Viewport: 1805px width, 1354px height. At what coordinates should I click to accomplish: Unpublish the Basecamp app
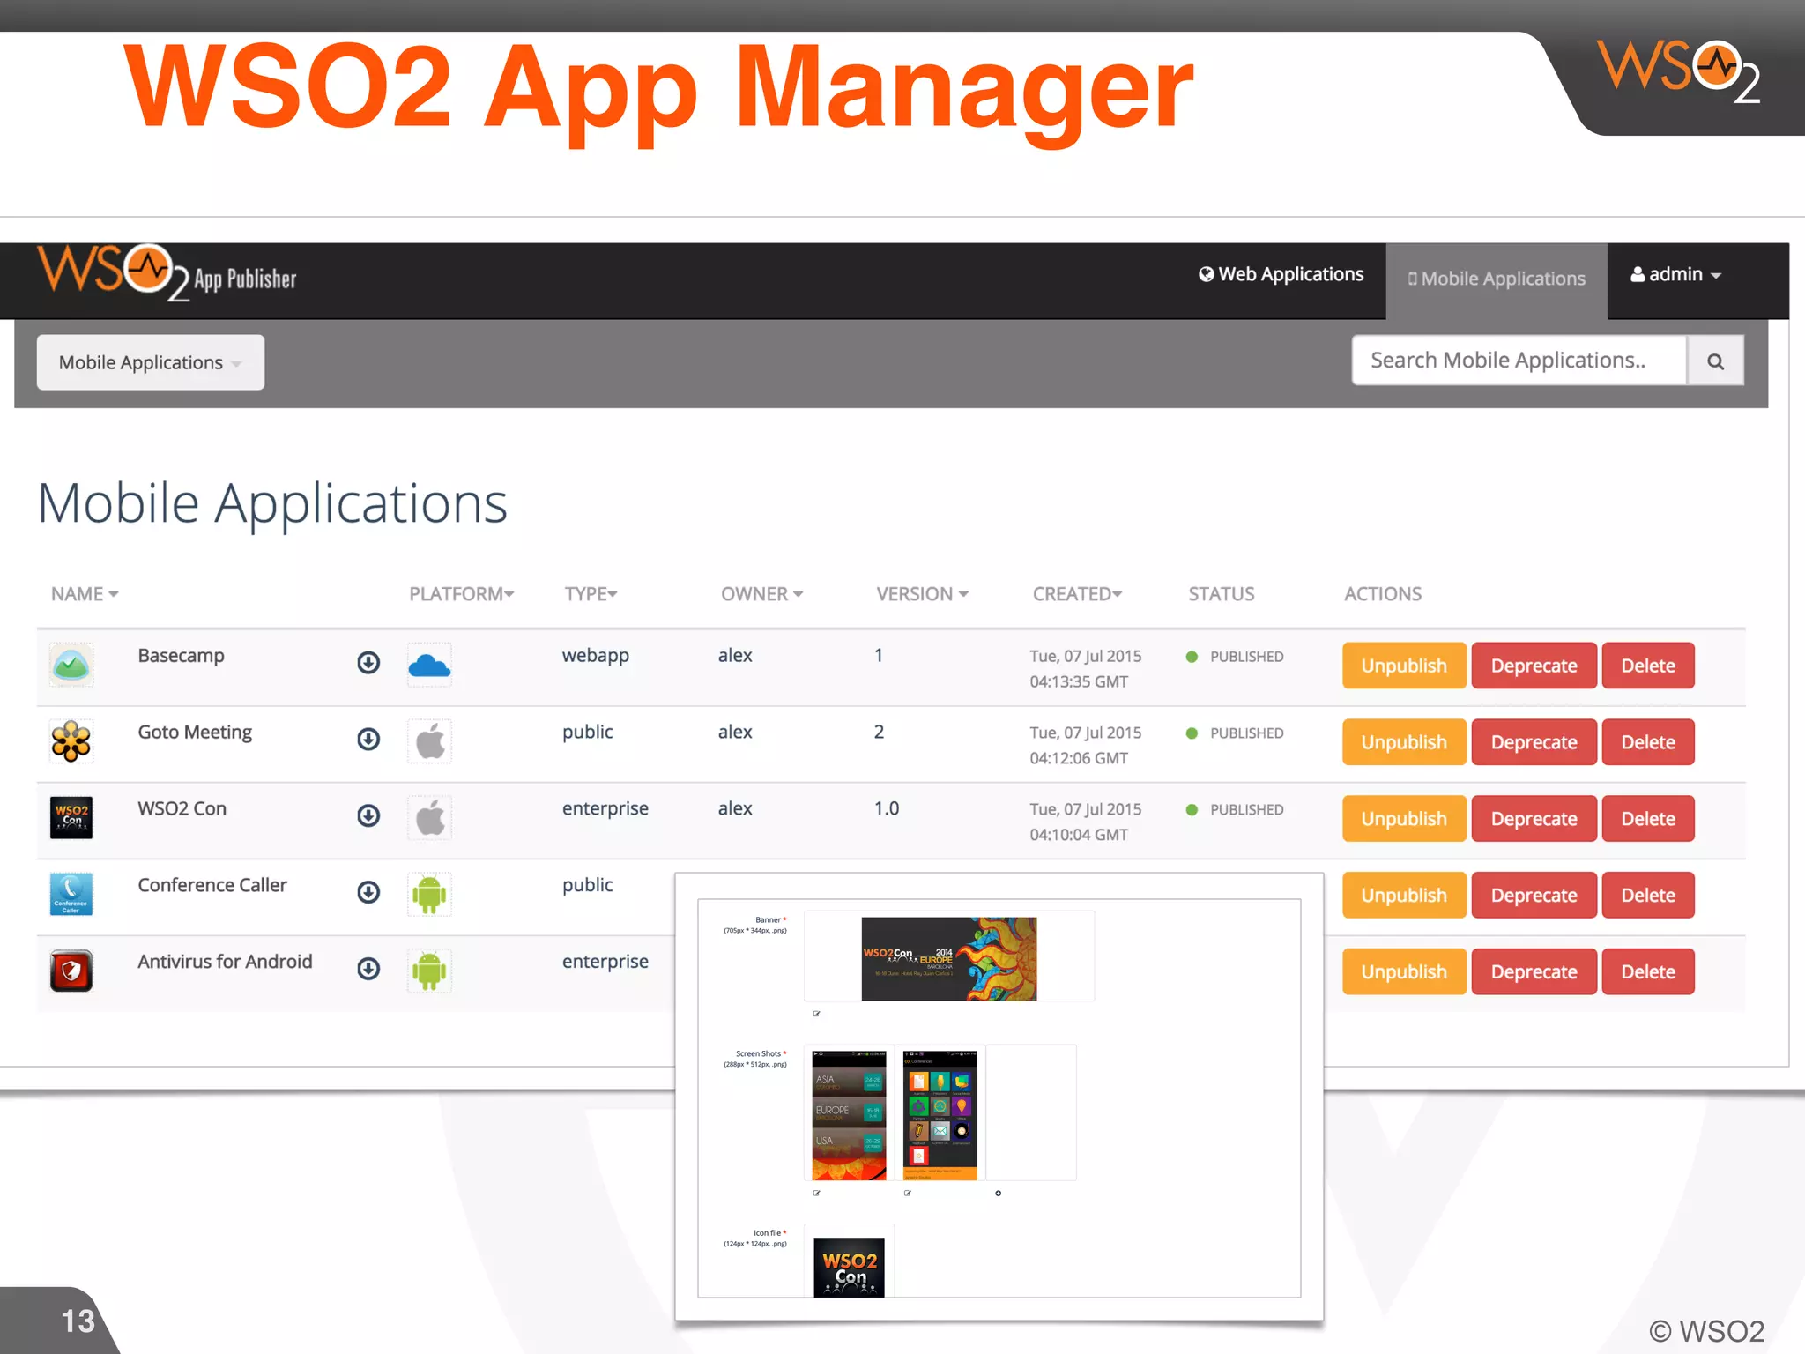point(1404,666)
